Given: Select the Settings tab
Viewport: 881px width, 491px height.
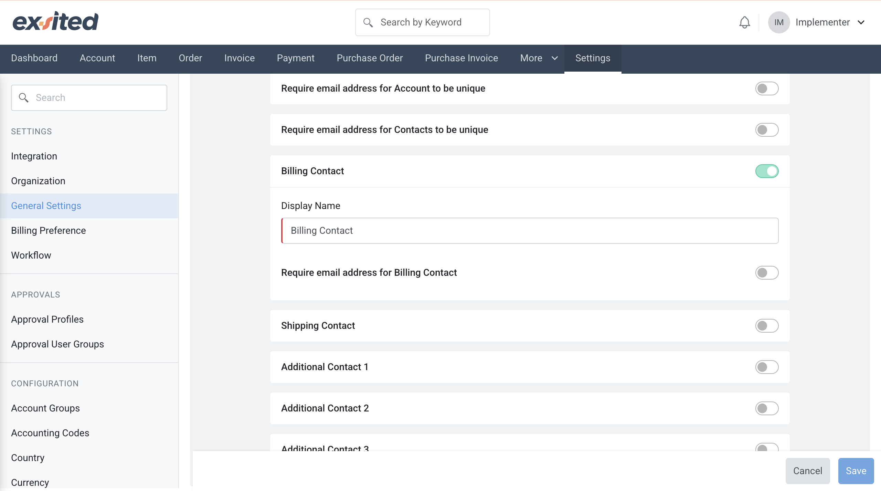Looking at the screenshot, I should click(x=593, y=58).
